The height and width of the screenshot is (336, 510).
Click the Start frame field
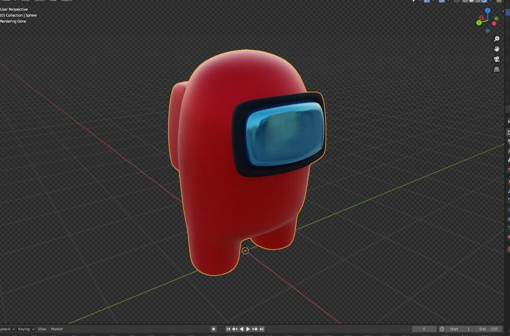[460, 329]
